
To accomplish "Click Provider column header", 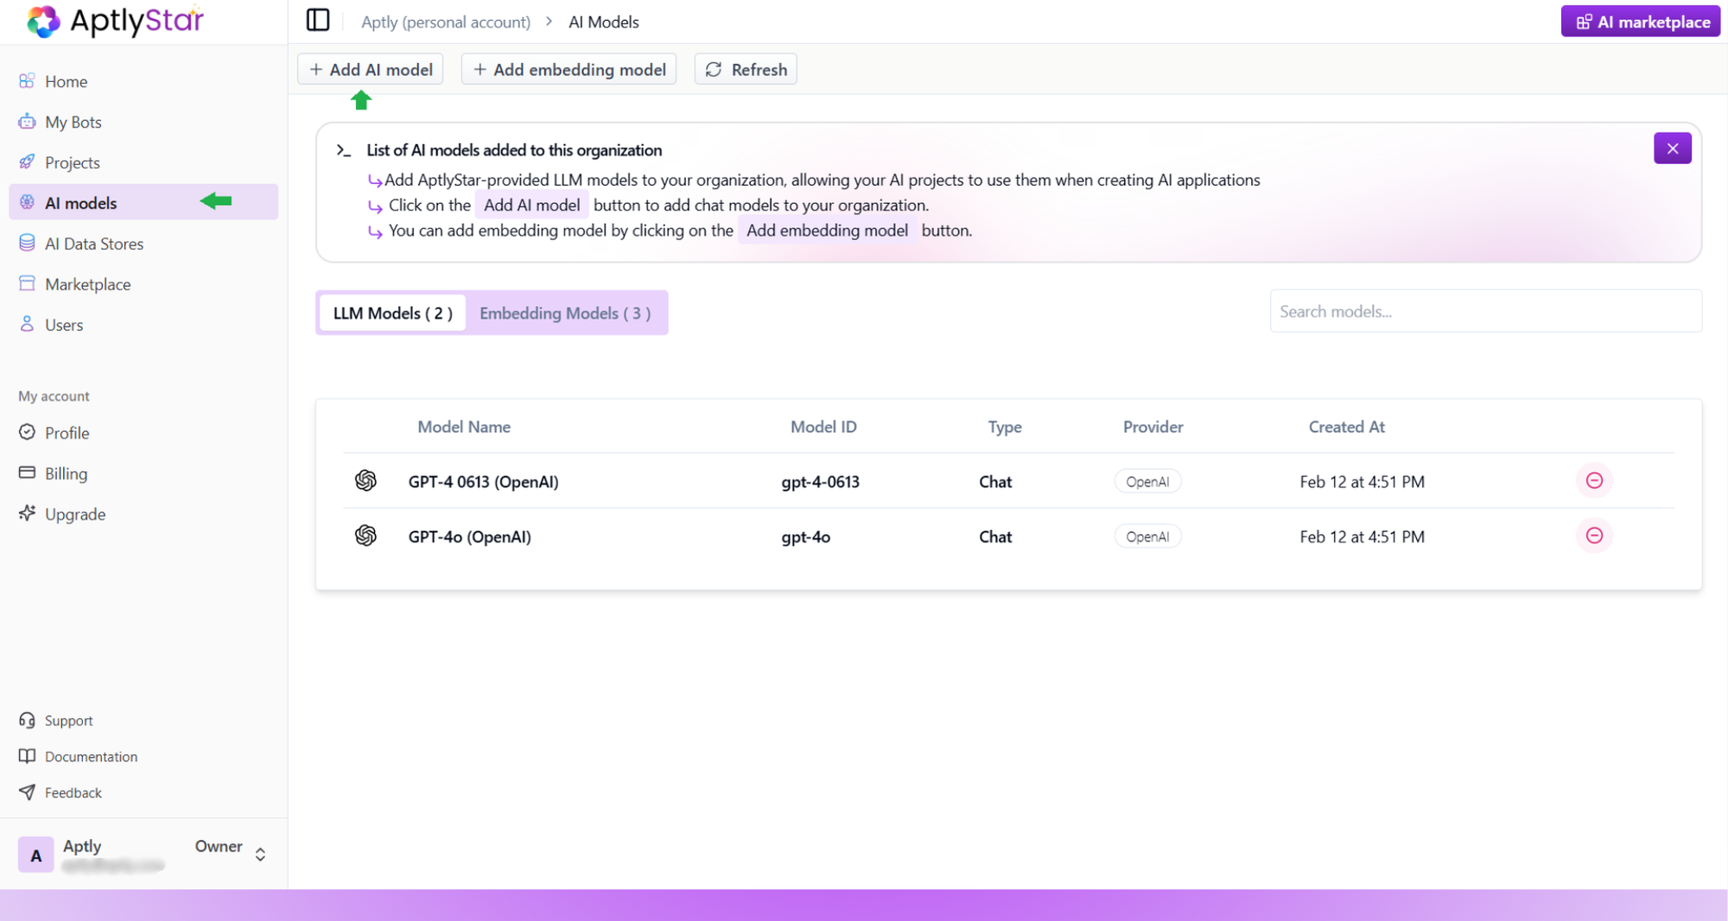I will [x=1153, y=427].
